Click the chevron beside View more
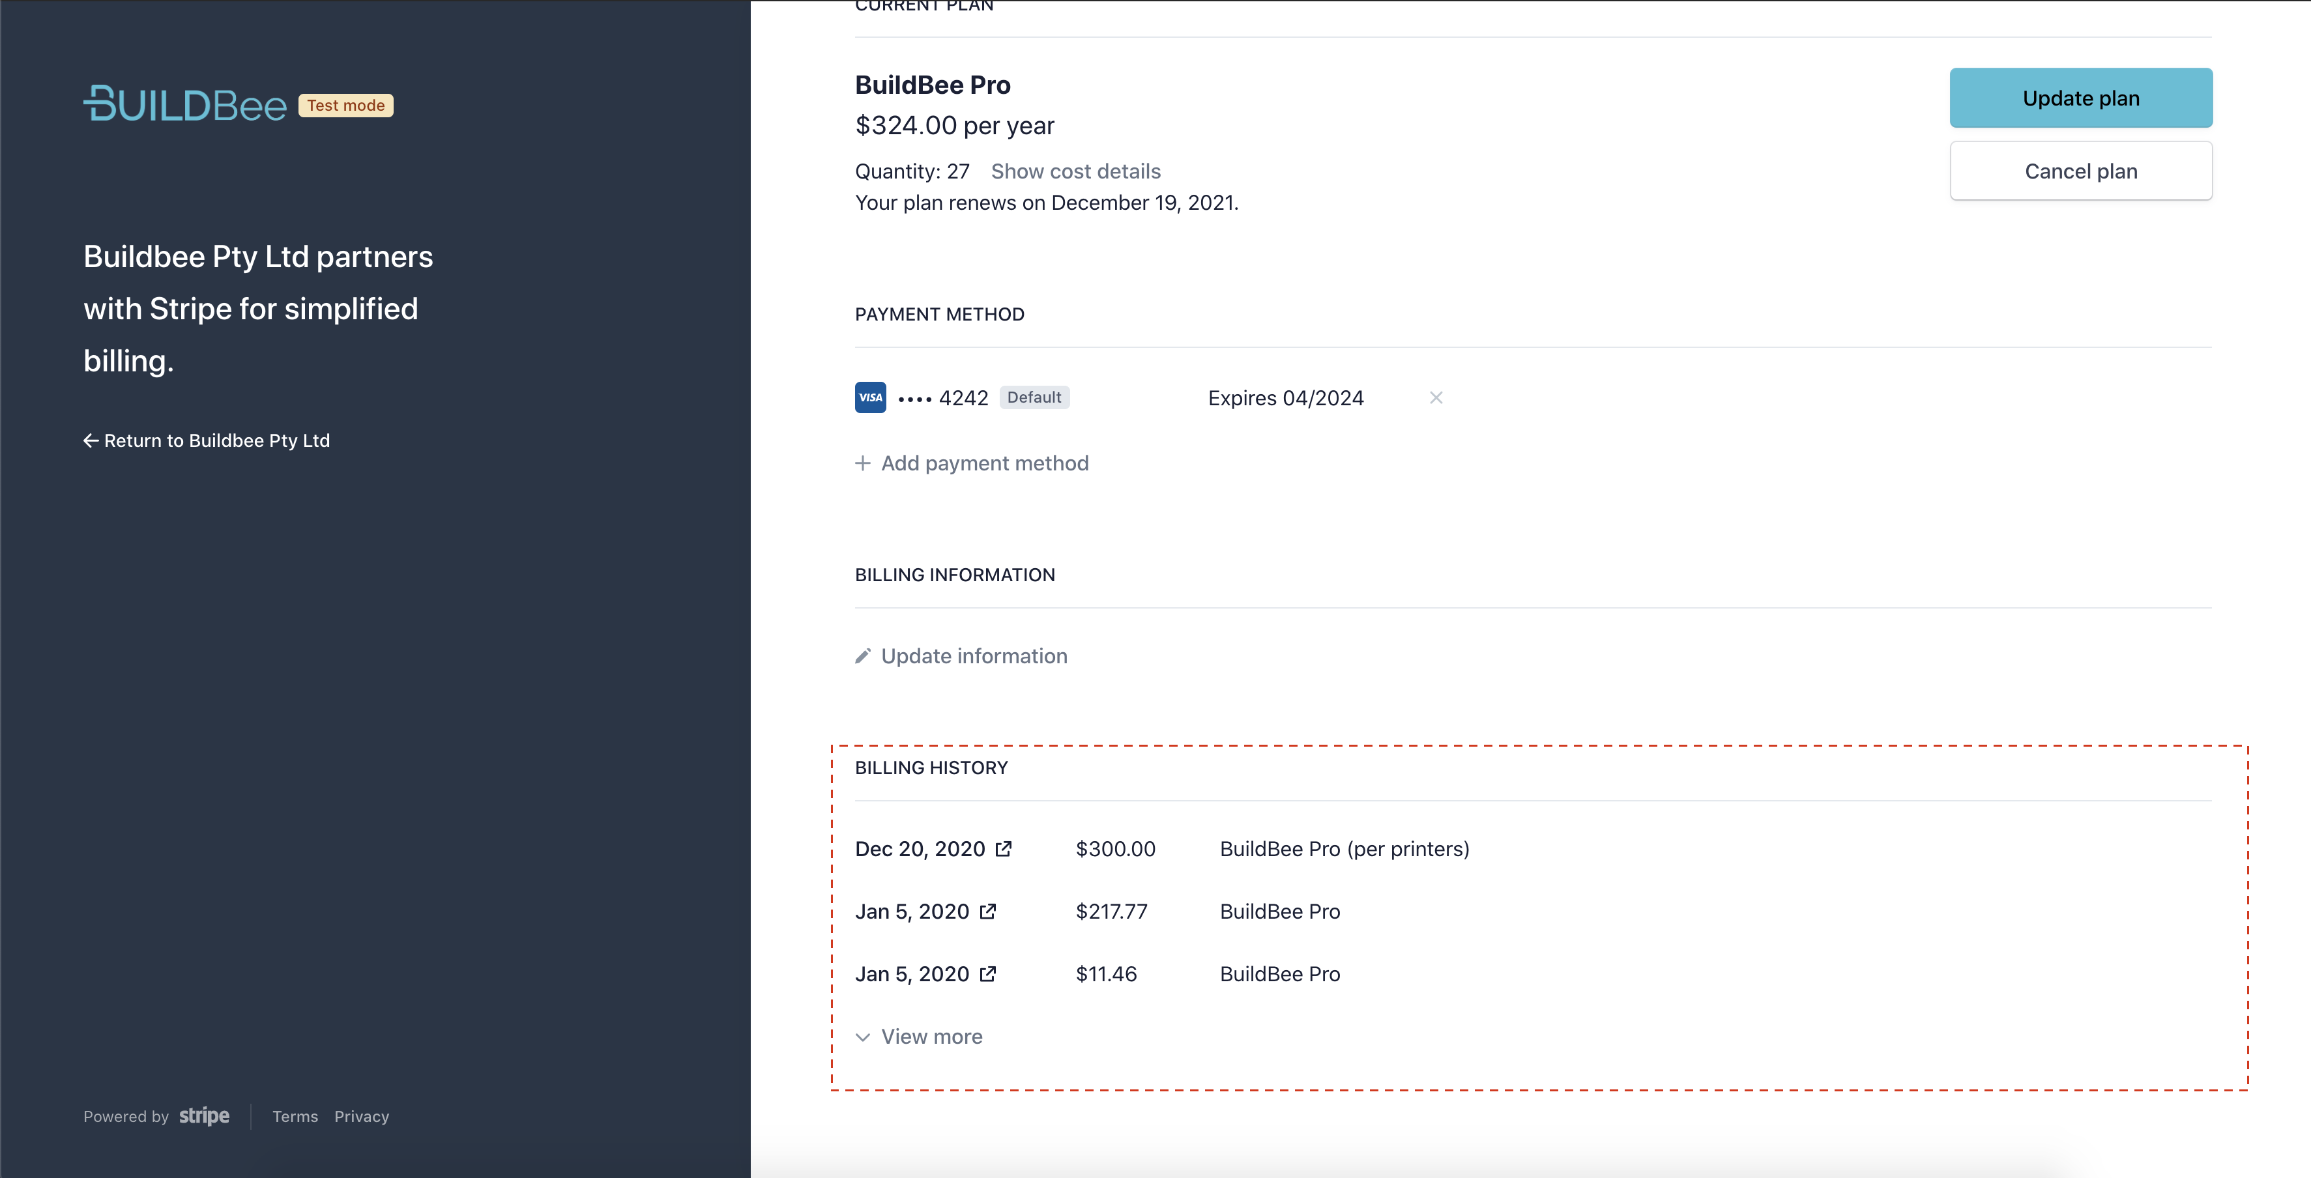The image size is (2311, 1178). [862, 1037]
